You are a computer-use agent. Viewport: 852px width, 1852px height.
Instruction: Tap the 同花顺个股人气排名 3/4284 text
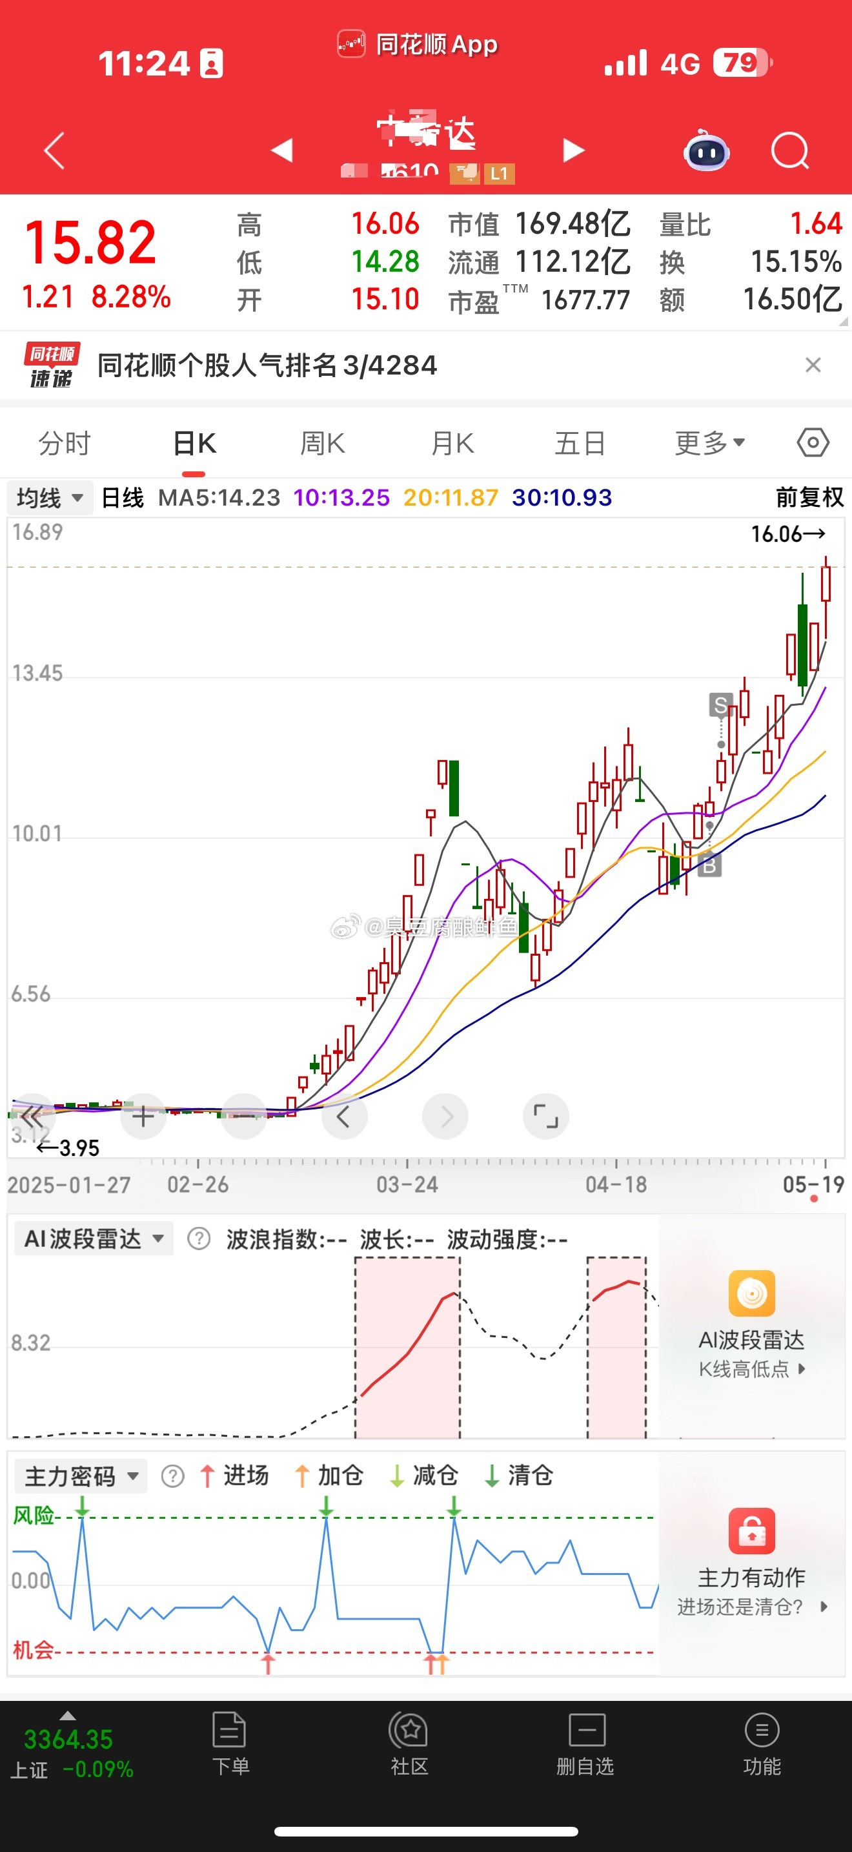click(267, 365)
